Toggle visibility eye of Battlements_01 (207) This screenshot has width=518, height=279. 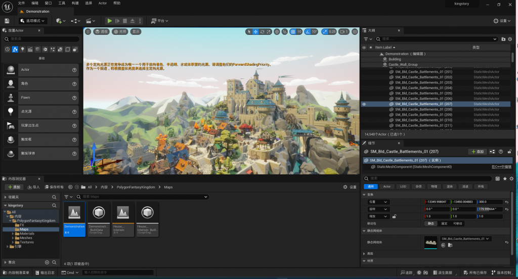(x=364, y=104)
